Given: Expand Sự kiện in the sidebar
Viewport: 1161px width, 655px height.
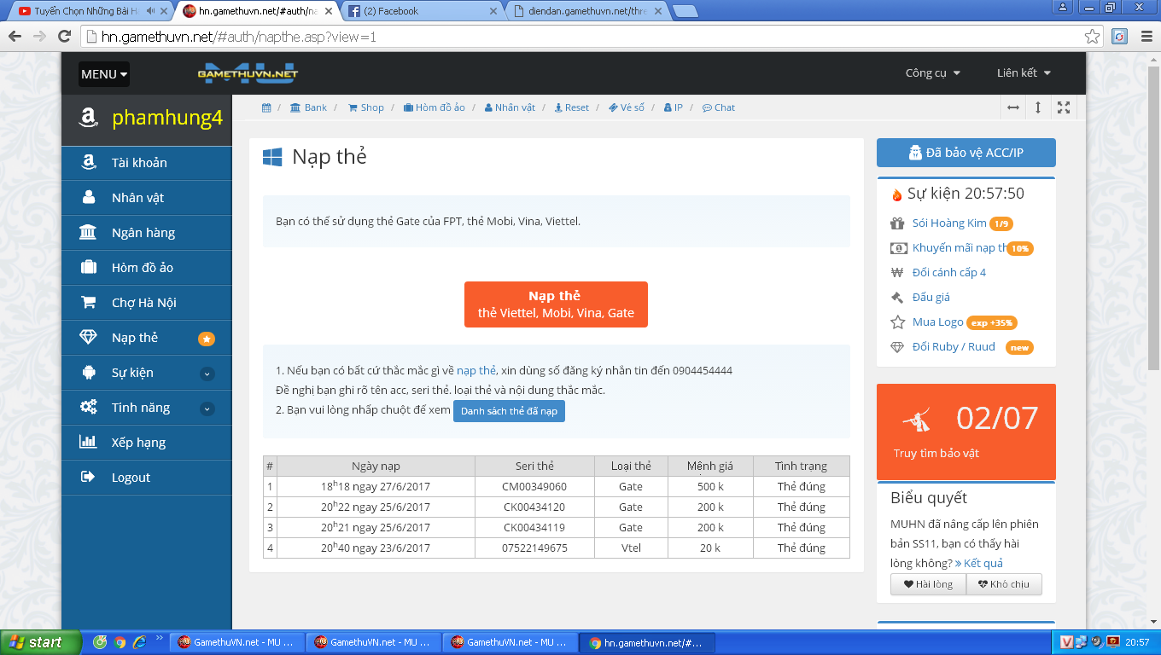Looking at the screenshot, I should coord(207,374).
